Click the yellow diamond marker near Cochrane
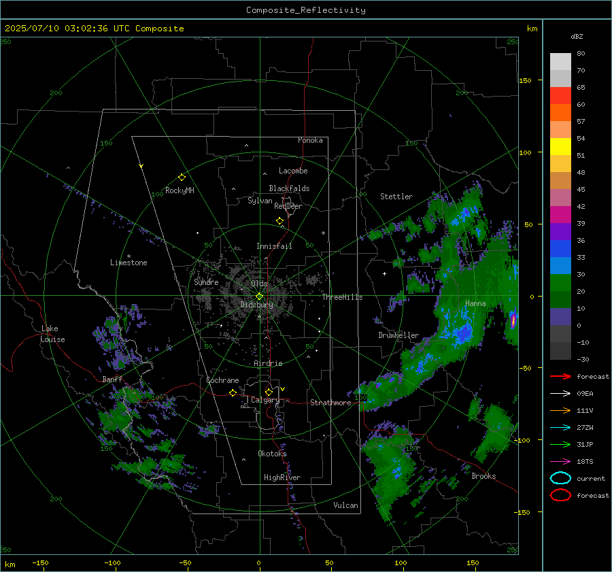 [x=233, y=392]
